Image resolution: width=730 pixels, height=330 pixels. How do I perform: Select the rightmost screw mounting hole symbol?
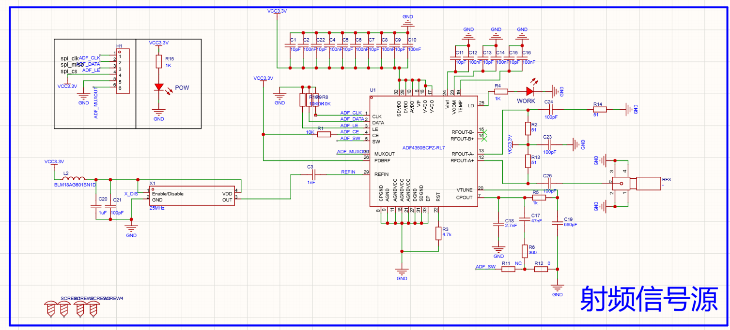click(94, 309)
